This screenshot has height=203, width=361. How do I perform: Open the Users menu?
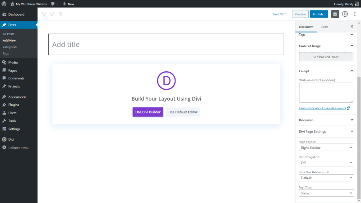coord(19,113)
